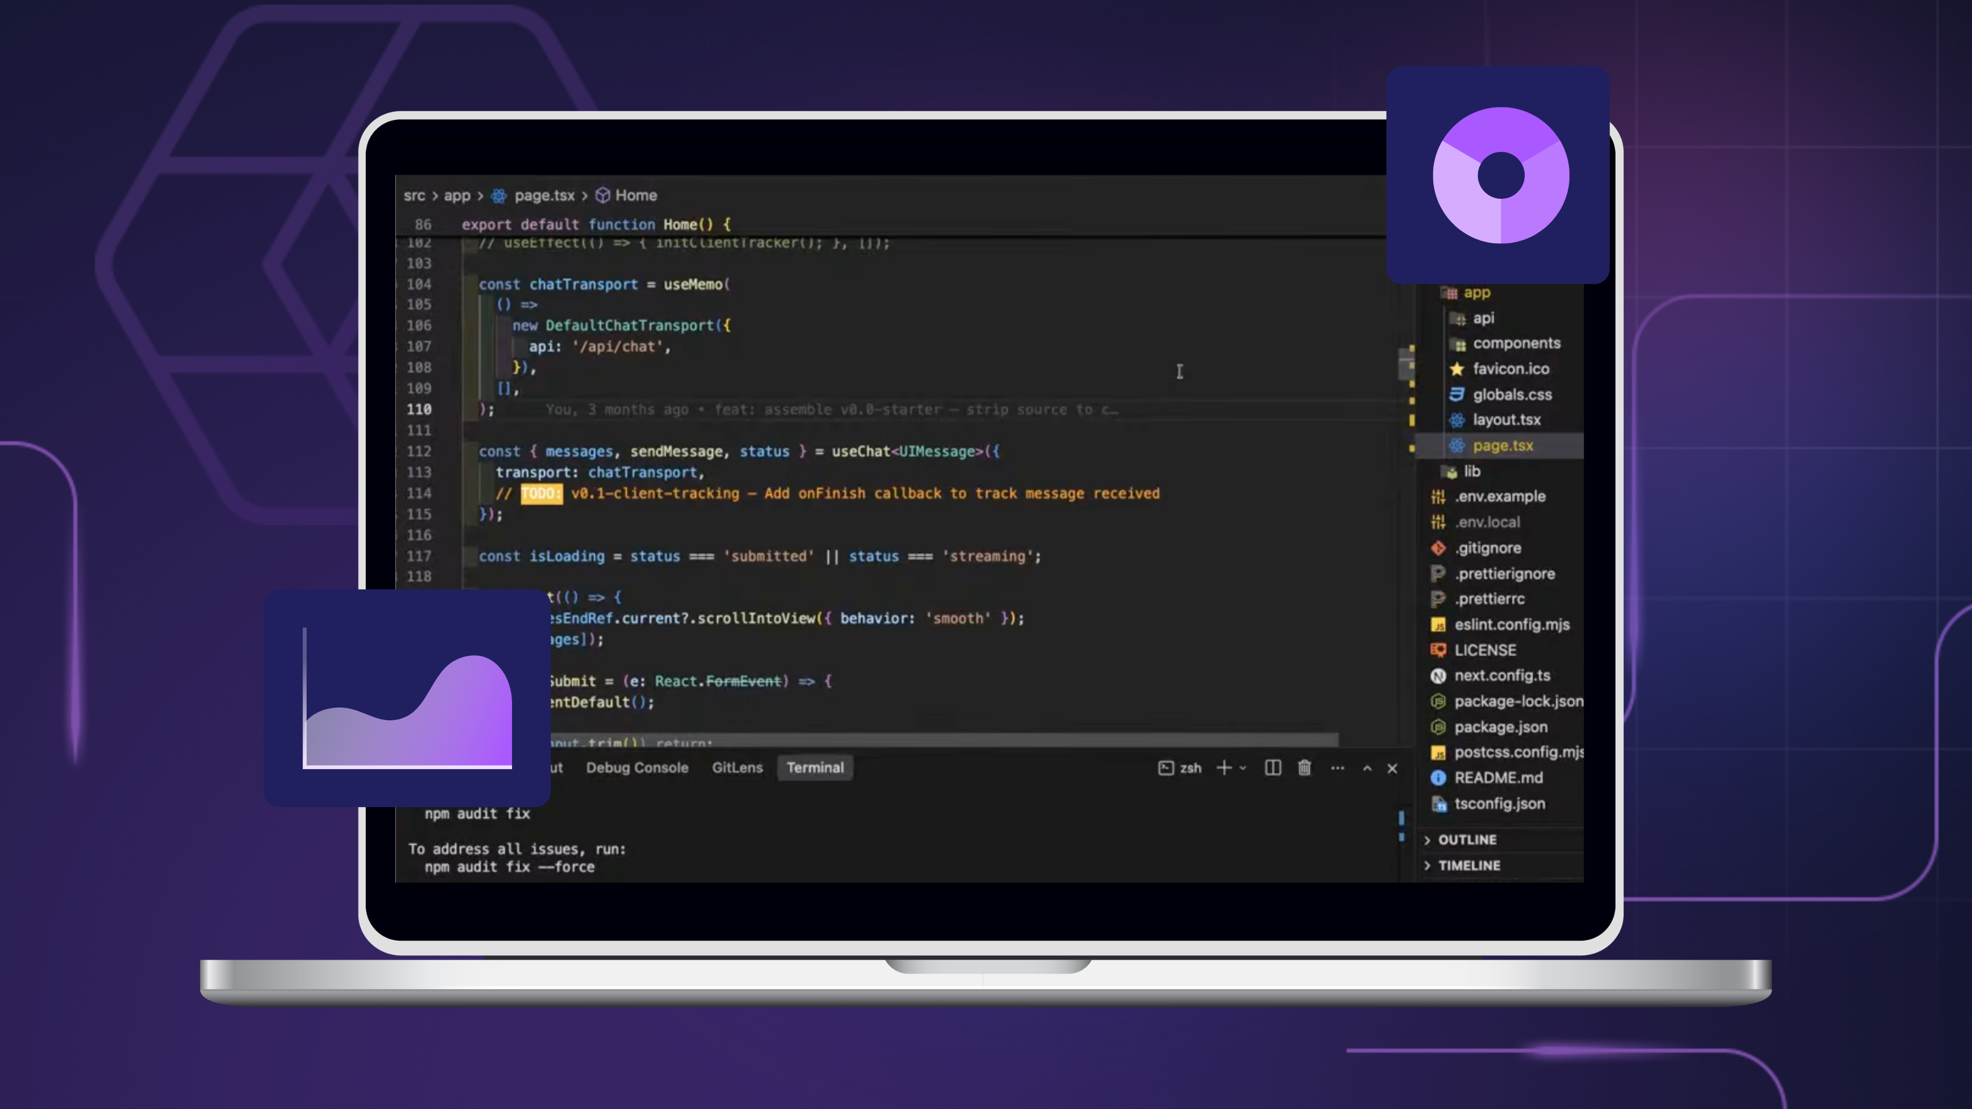This screenshot has height=1109, width=1972.
Task: Click the icon beside tsconfig.json
Action: (x=1438, y=804)
